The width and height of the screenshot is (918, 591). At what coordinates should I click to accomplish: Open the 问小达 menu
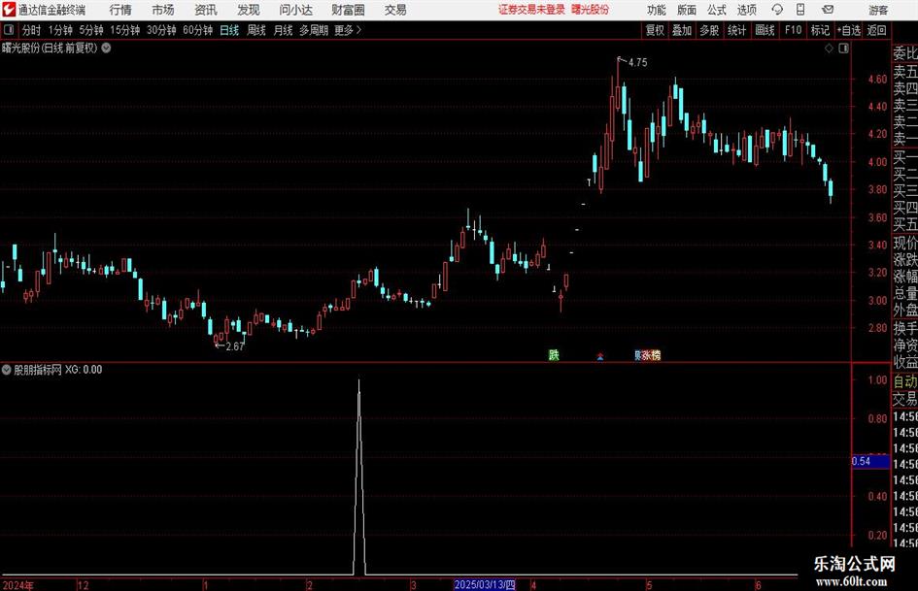coord(295,10)
